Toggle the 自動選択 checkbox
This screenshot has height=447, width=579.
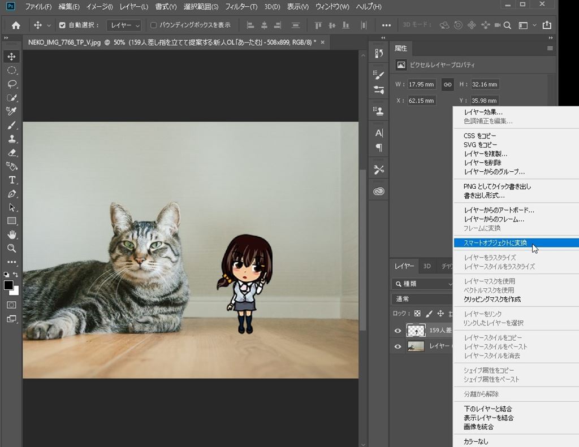pyautogui.click(x=63, y=25)
